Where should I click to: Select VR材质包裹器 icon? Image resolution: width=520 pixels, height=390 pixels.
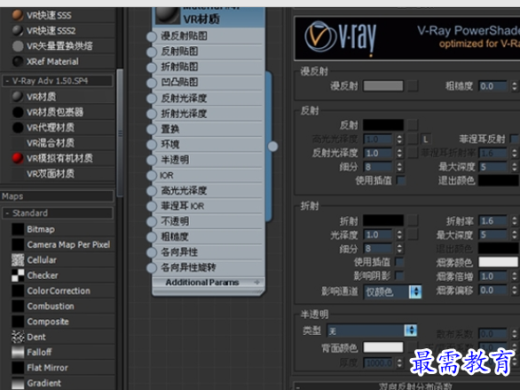(x=18, y=112)
